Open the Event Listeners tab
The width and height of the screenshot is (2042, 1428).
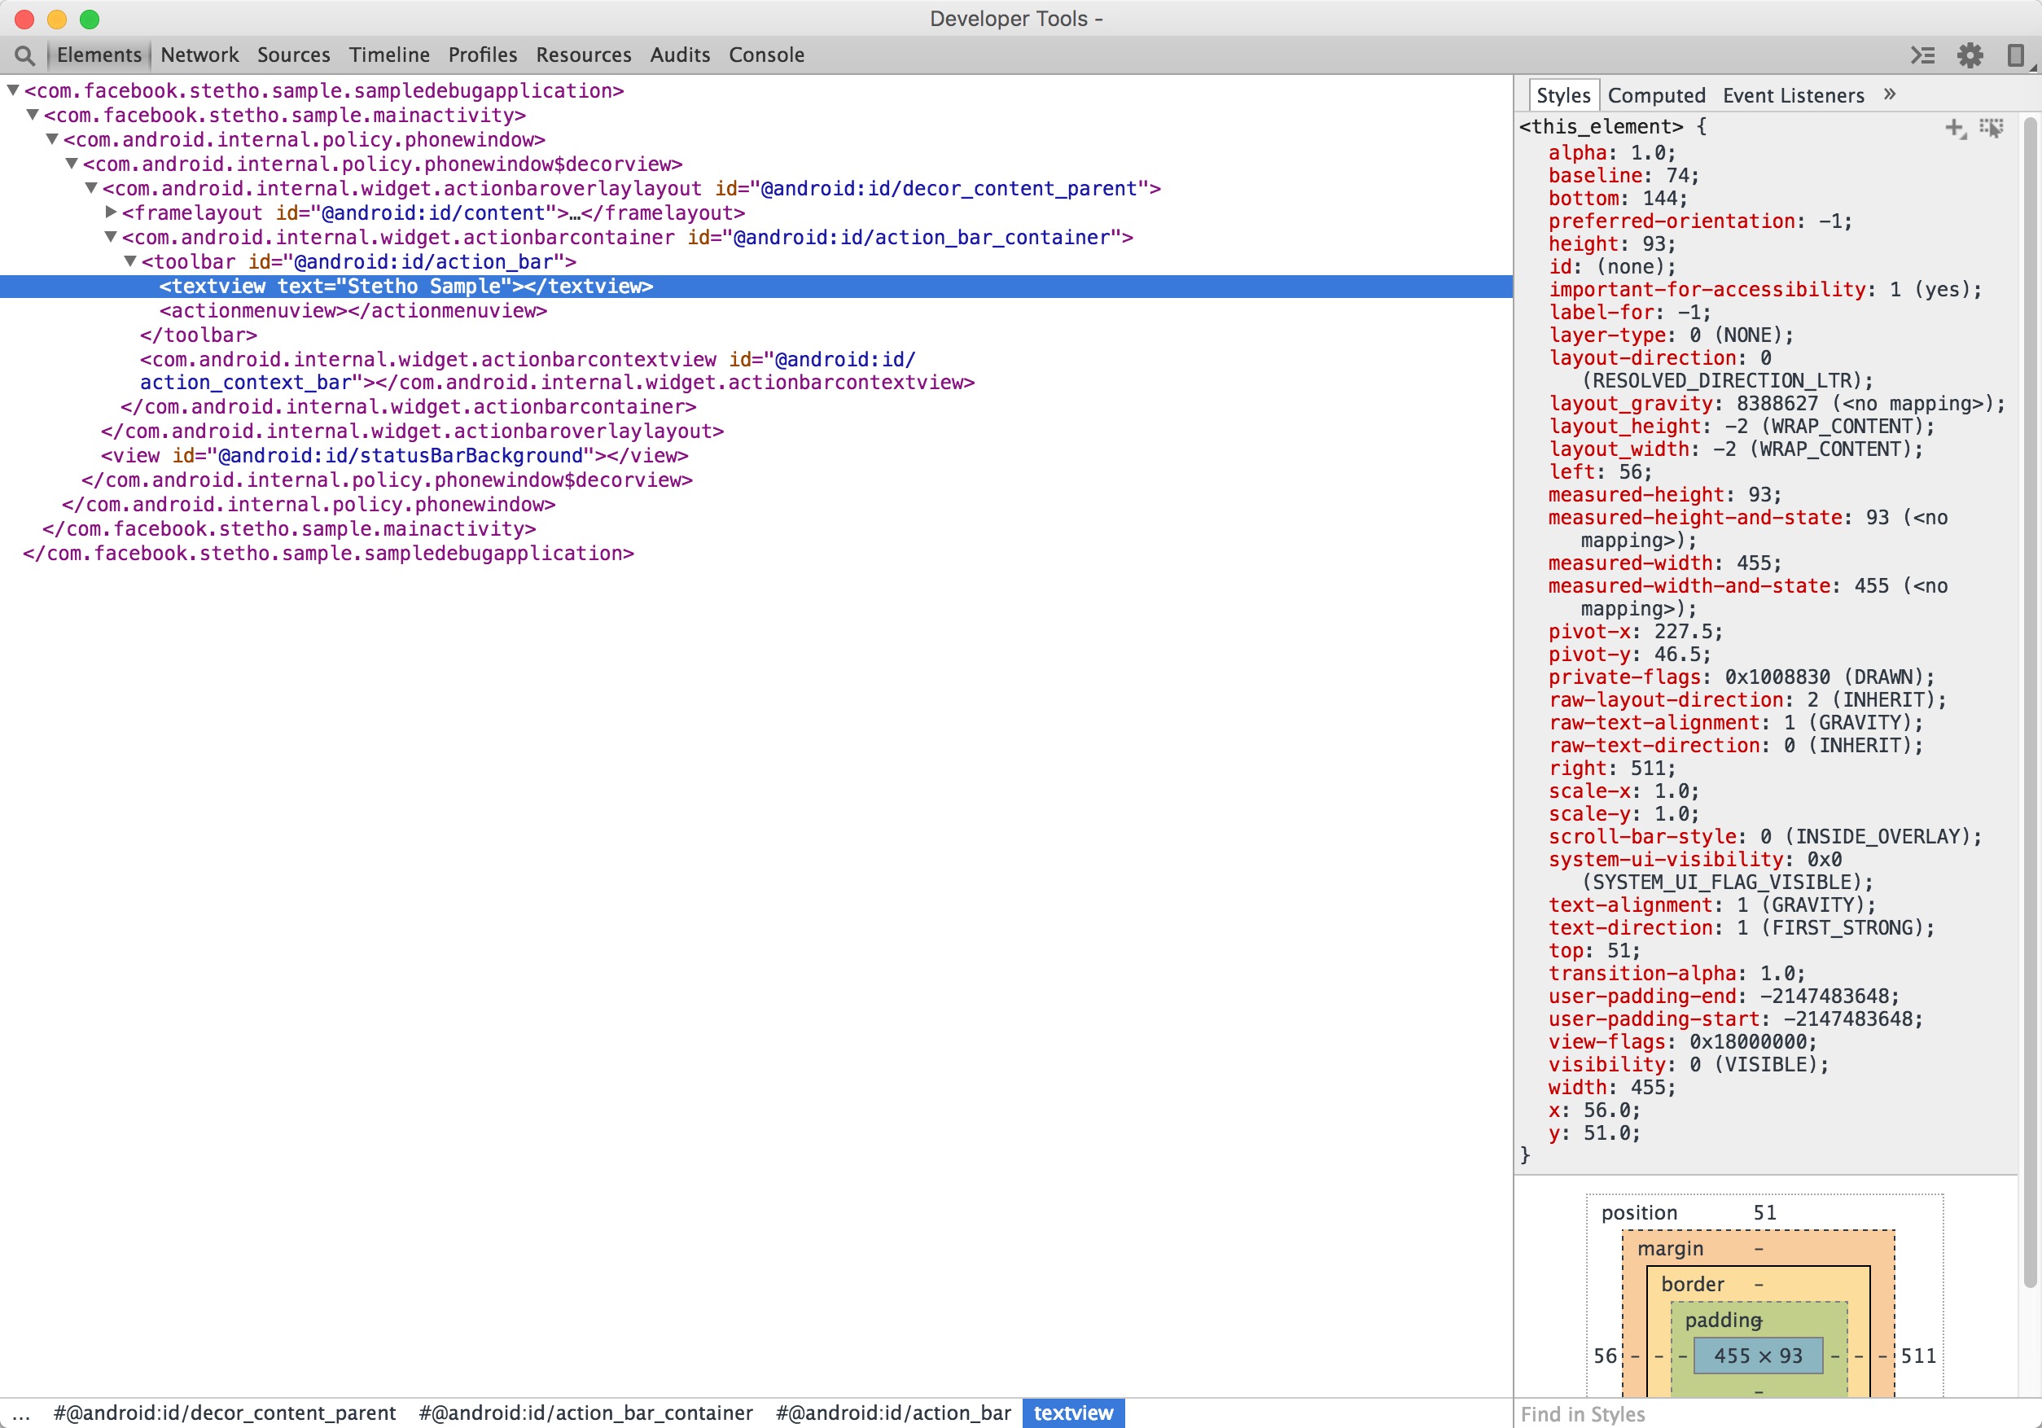click(1793, 95)
